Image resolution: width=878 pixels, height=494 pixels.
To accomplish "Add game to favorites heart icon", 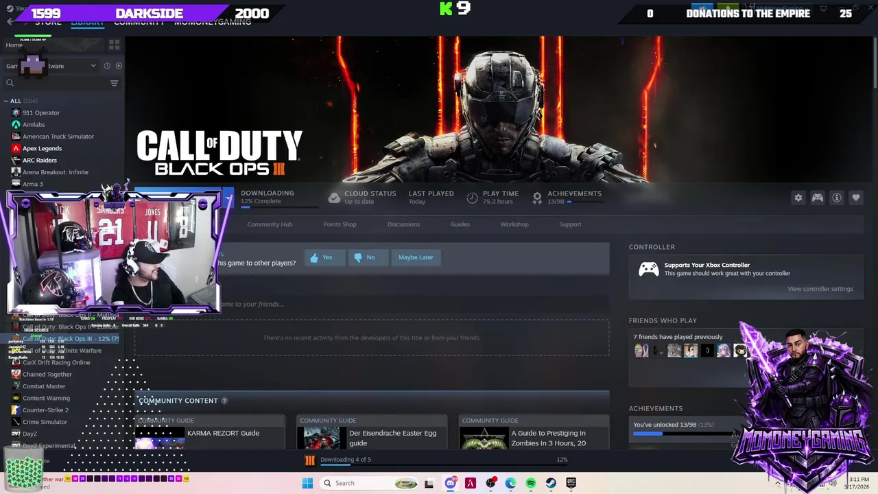I will [856, 198].
